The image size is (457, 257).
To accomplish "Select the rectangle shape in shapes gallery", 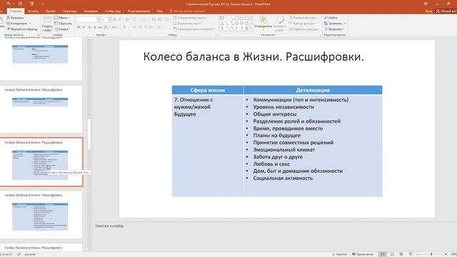I will point(236,18).
